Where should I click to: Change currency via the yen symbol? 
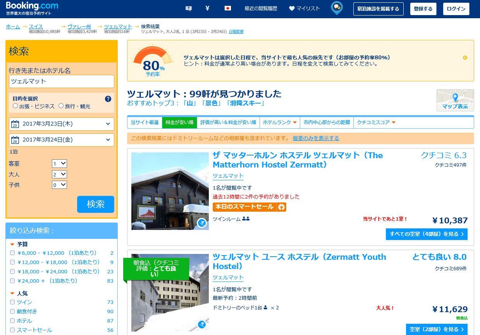click(207, 8)
